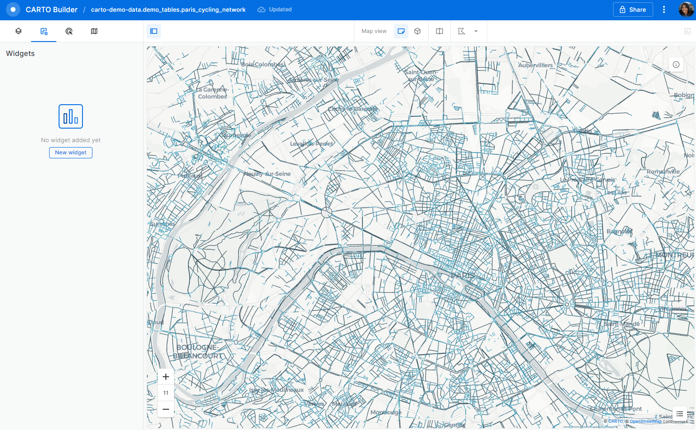Open the Basemap tab icon
Image resolution: width=696 pixels, height=430 pixels.
click(x=94, y=31)
